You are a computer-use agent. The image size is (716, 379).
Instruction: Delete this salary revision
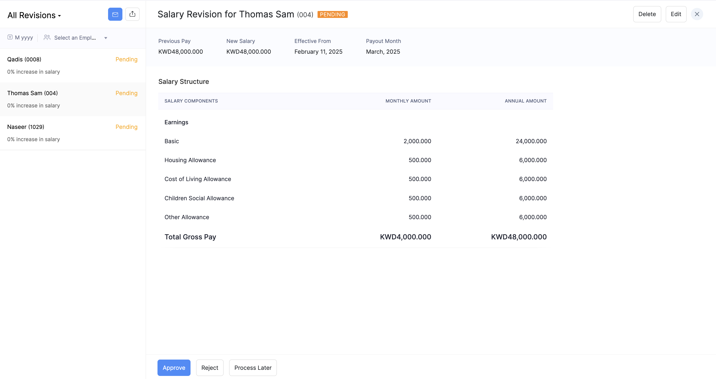[x=647, y=14]
